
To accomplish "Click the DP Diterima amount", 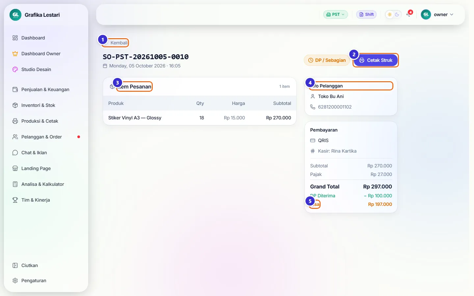I will pyautogui.click(x=378, y=196).
